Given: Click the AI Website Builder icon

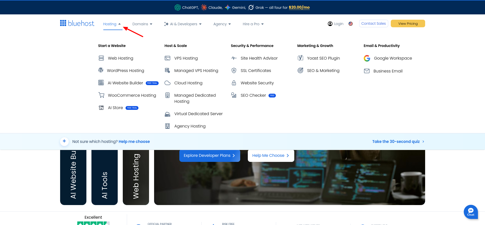Looking at the screenshot, I should pos(101,83).
